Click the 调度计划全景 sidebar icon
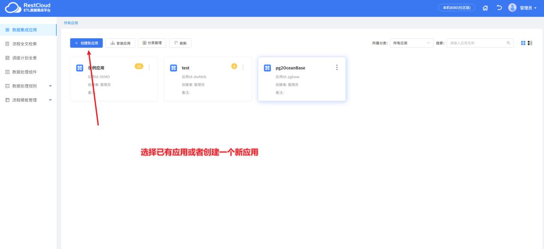544x249 pixels. pos(7,58)
